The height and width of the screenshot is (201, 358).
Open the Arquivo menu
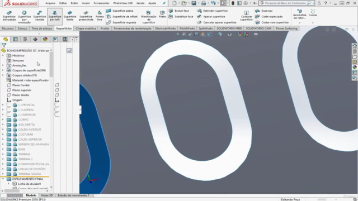50,3
